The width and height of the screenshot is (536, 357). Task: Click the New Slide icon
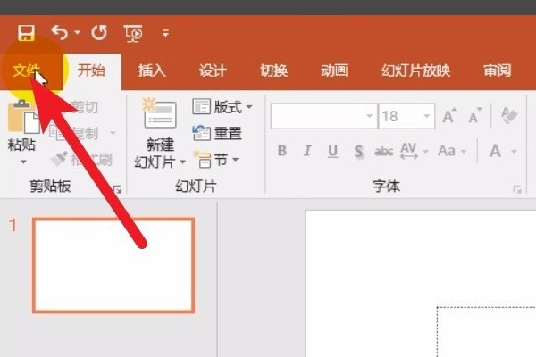tap(160, 117)
